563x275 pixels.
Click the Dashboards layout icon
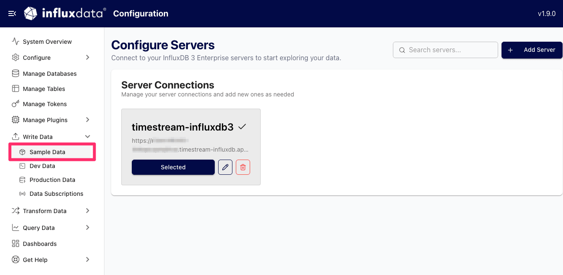pos(16,243)
